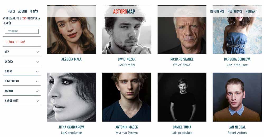The image size is (264, 137).
Task: Tick the ŽENA checkbox
Action: click(x=6, y=42)
